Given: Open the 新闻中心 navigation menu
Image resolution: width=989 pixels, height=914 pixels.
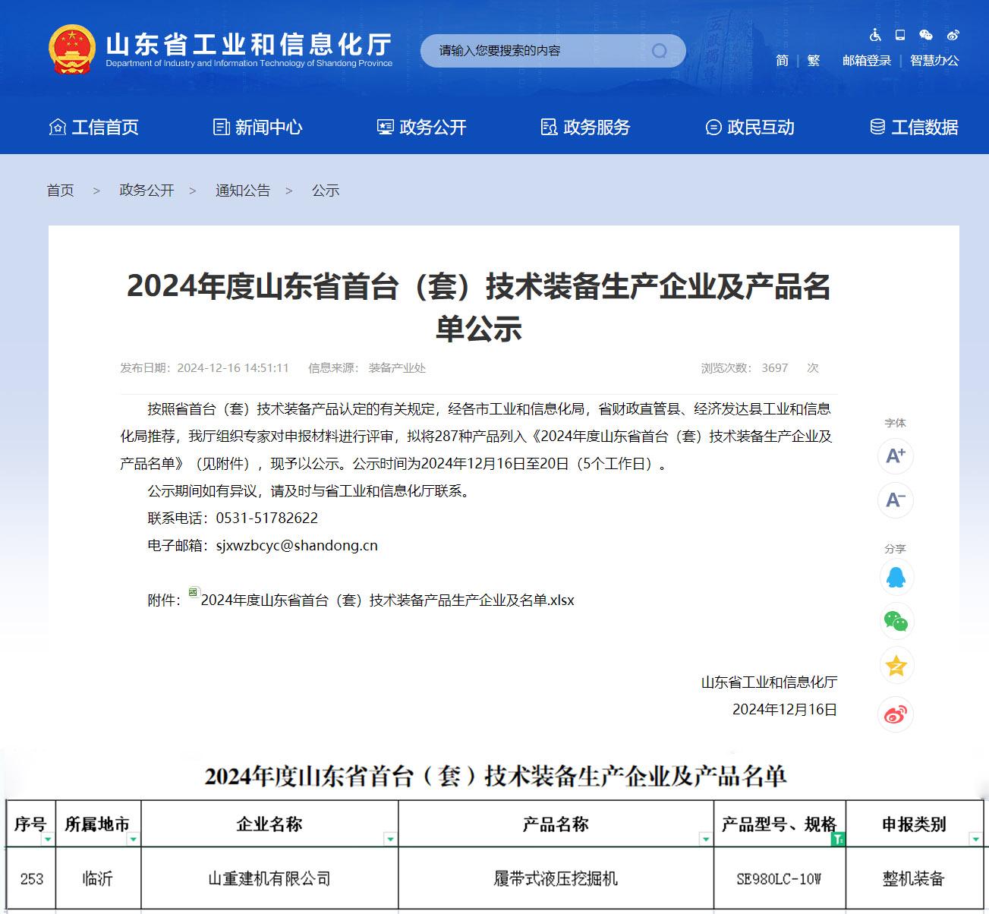Looking at the screenshot, I should click(259, 128).
